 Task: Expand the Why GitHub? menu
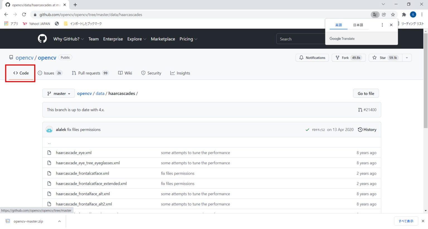point(68,39)
